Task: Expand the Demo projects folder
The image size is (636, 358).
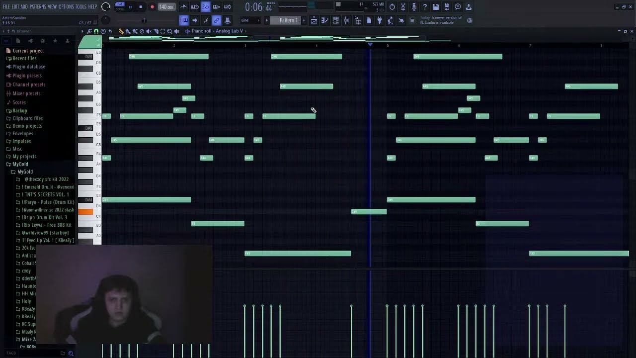Action: 27,126
